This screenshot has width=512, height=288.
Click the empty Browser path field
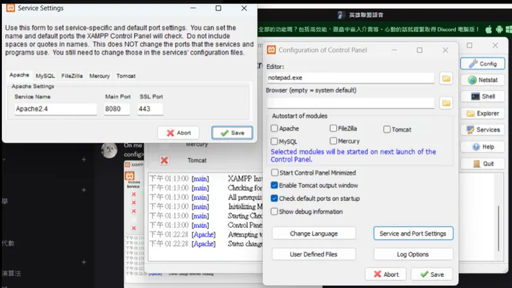[x=351, y=103]
